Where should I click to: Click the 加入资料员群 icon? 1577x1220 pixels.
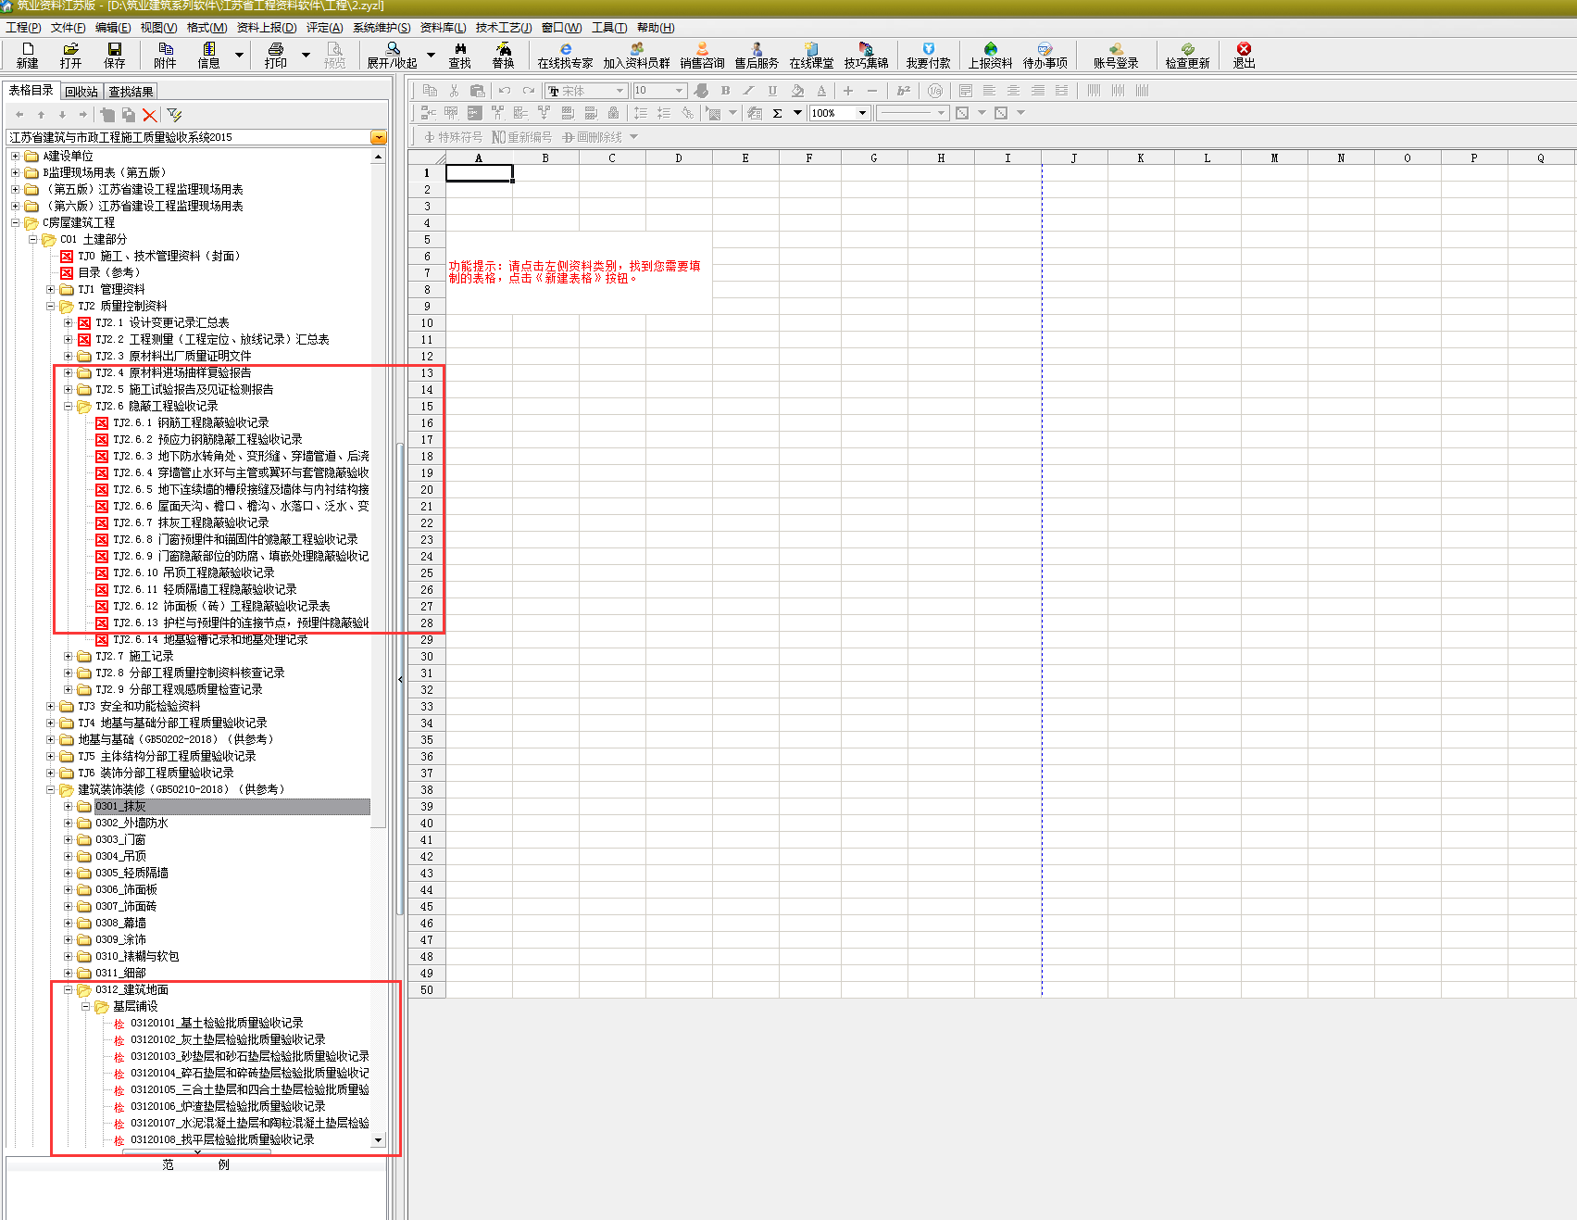pos(637,55)
